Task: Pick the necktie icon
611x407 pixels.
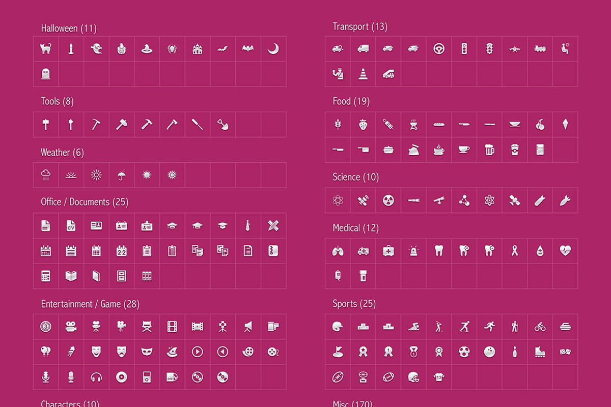Action: coord(248,225)
